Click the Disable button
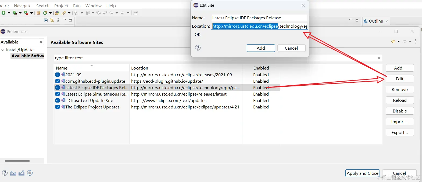 (400, 111)
